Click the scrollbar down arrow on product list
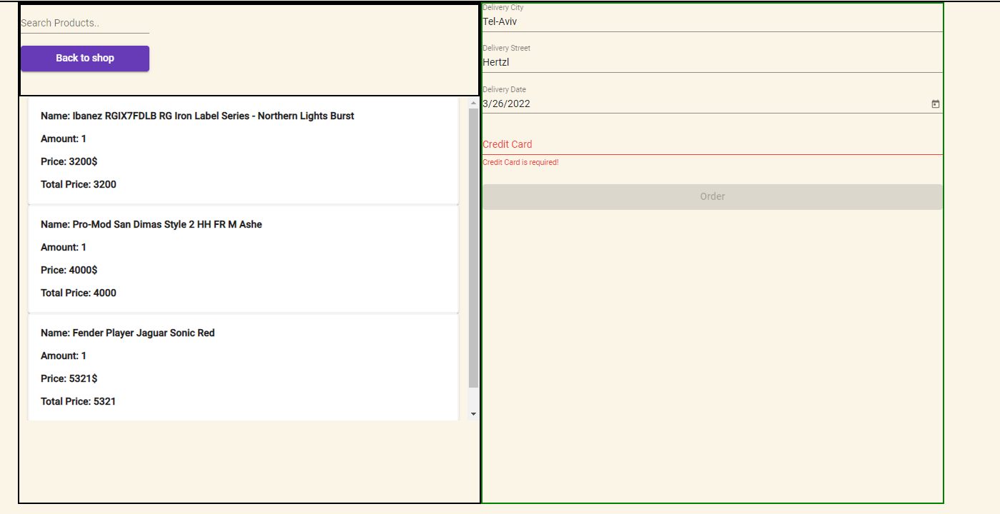The image size is (1000, 514). [x=472, y=413]
